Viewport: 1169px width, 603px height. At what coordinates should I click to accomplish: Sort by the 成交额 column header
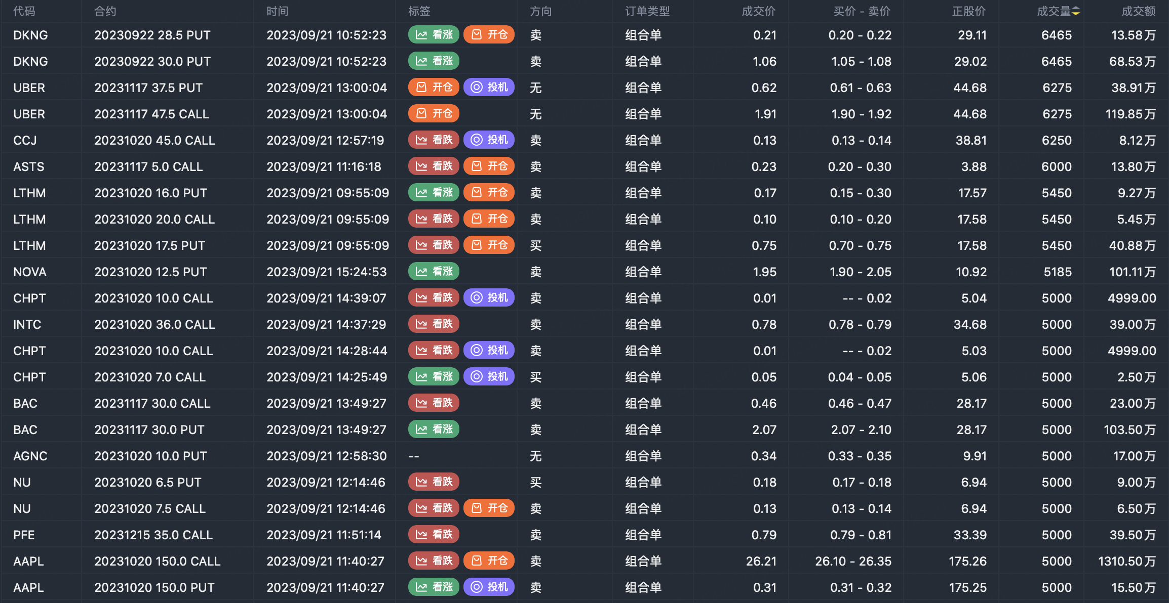[x=1139, y=11]
